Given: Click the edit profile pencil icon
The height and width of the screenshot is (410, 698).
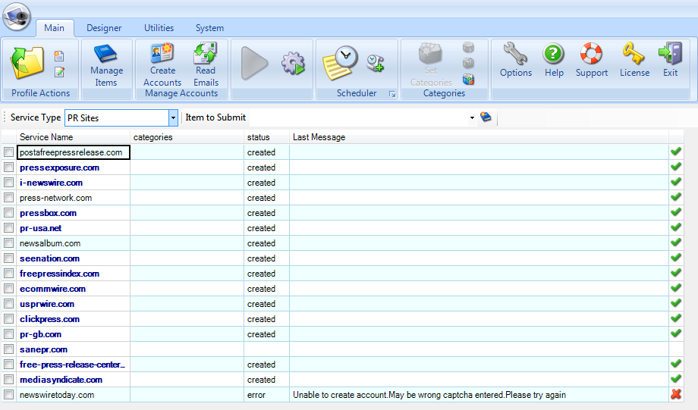Looking at the screenshot, I should [x=59, y=71].
